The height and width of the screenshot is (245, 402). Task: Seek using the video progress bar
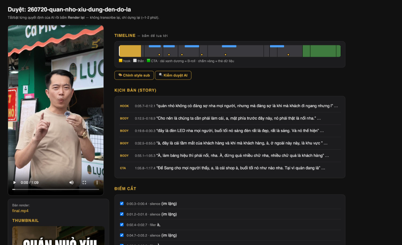tap(56, 189)
